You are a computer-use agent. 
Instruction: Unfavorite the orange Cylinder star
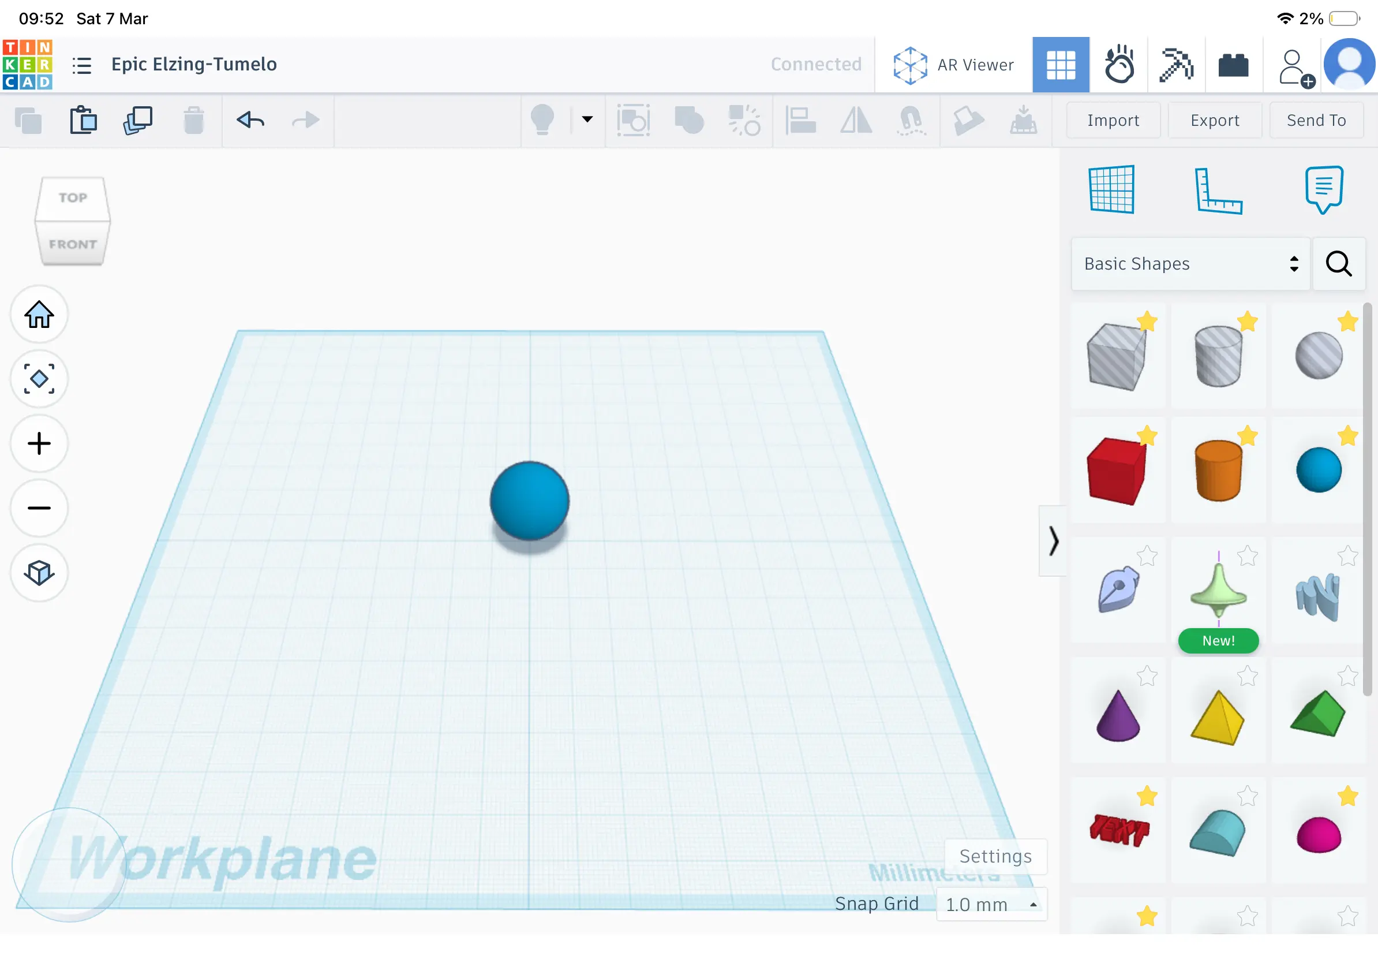(x=1247, y=436)
